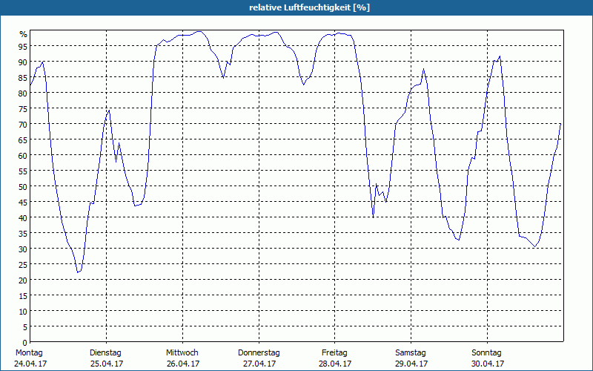Click the y-axis value 95

(x=23, y=46)
